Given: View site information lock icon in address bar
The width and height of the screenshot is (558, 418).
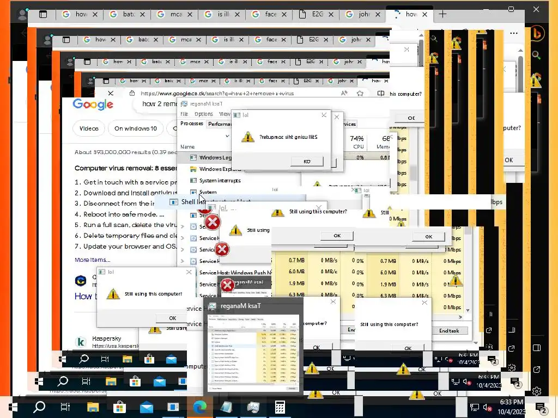Looking at the screenshot, I should tap(132, 93).
